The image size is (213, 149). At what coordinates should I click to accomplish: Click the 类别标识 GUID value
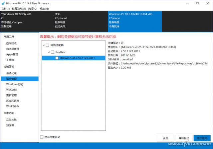pos(148,47)
